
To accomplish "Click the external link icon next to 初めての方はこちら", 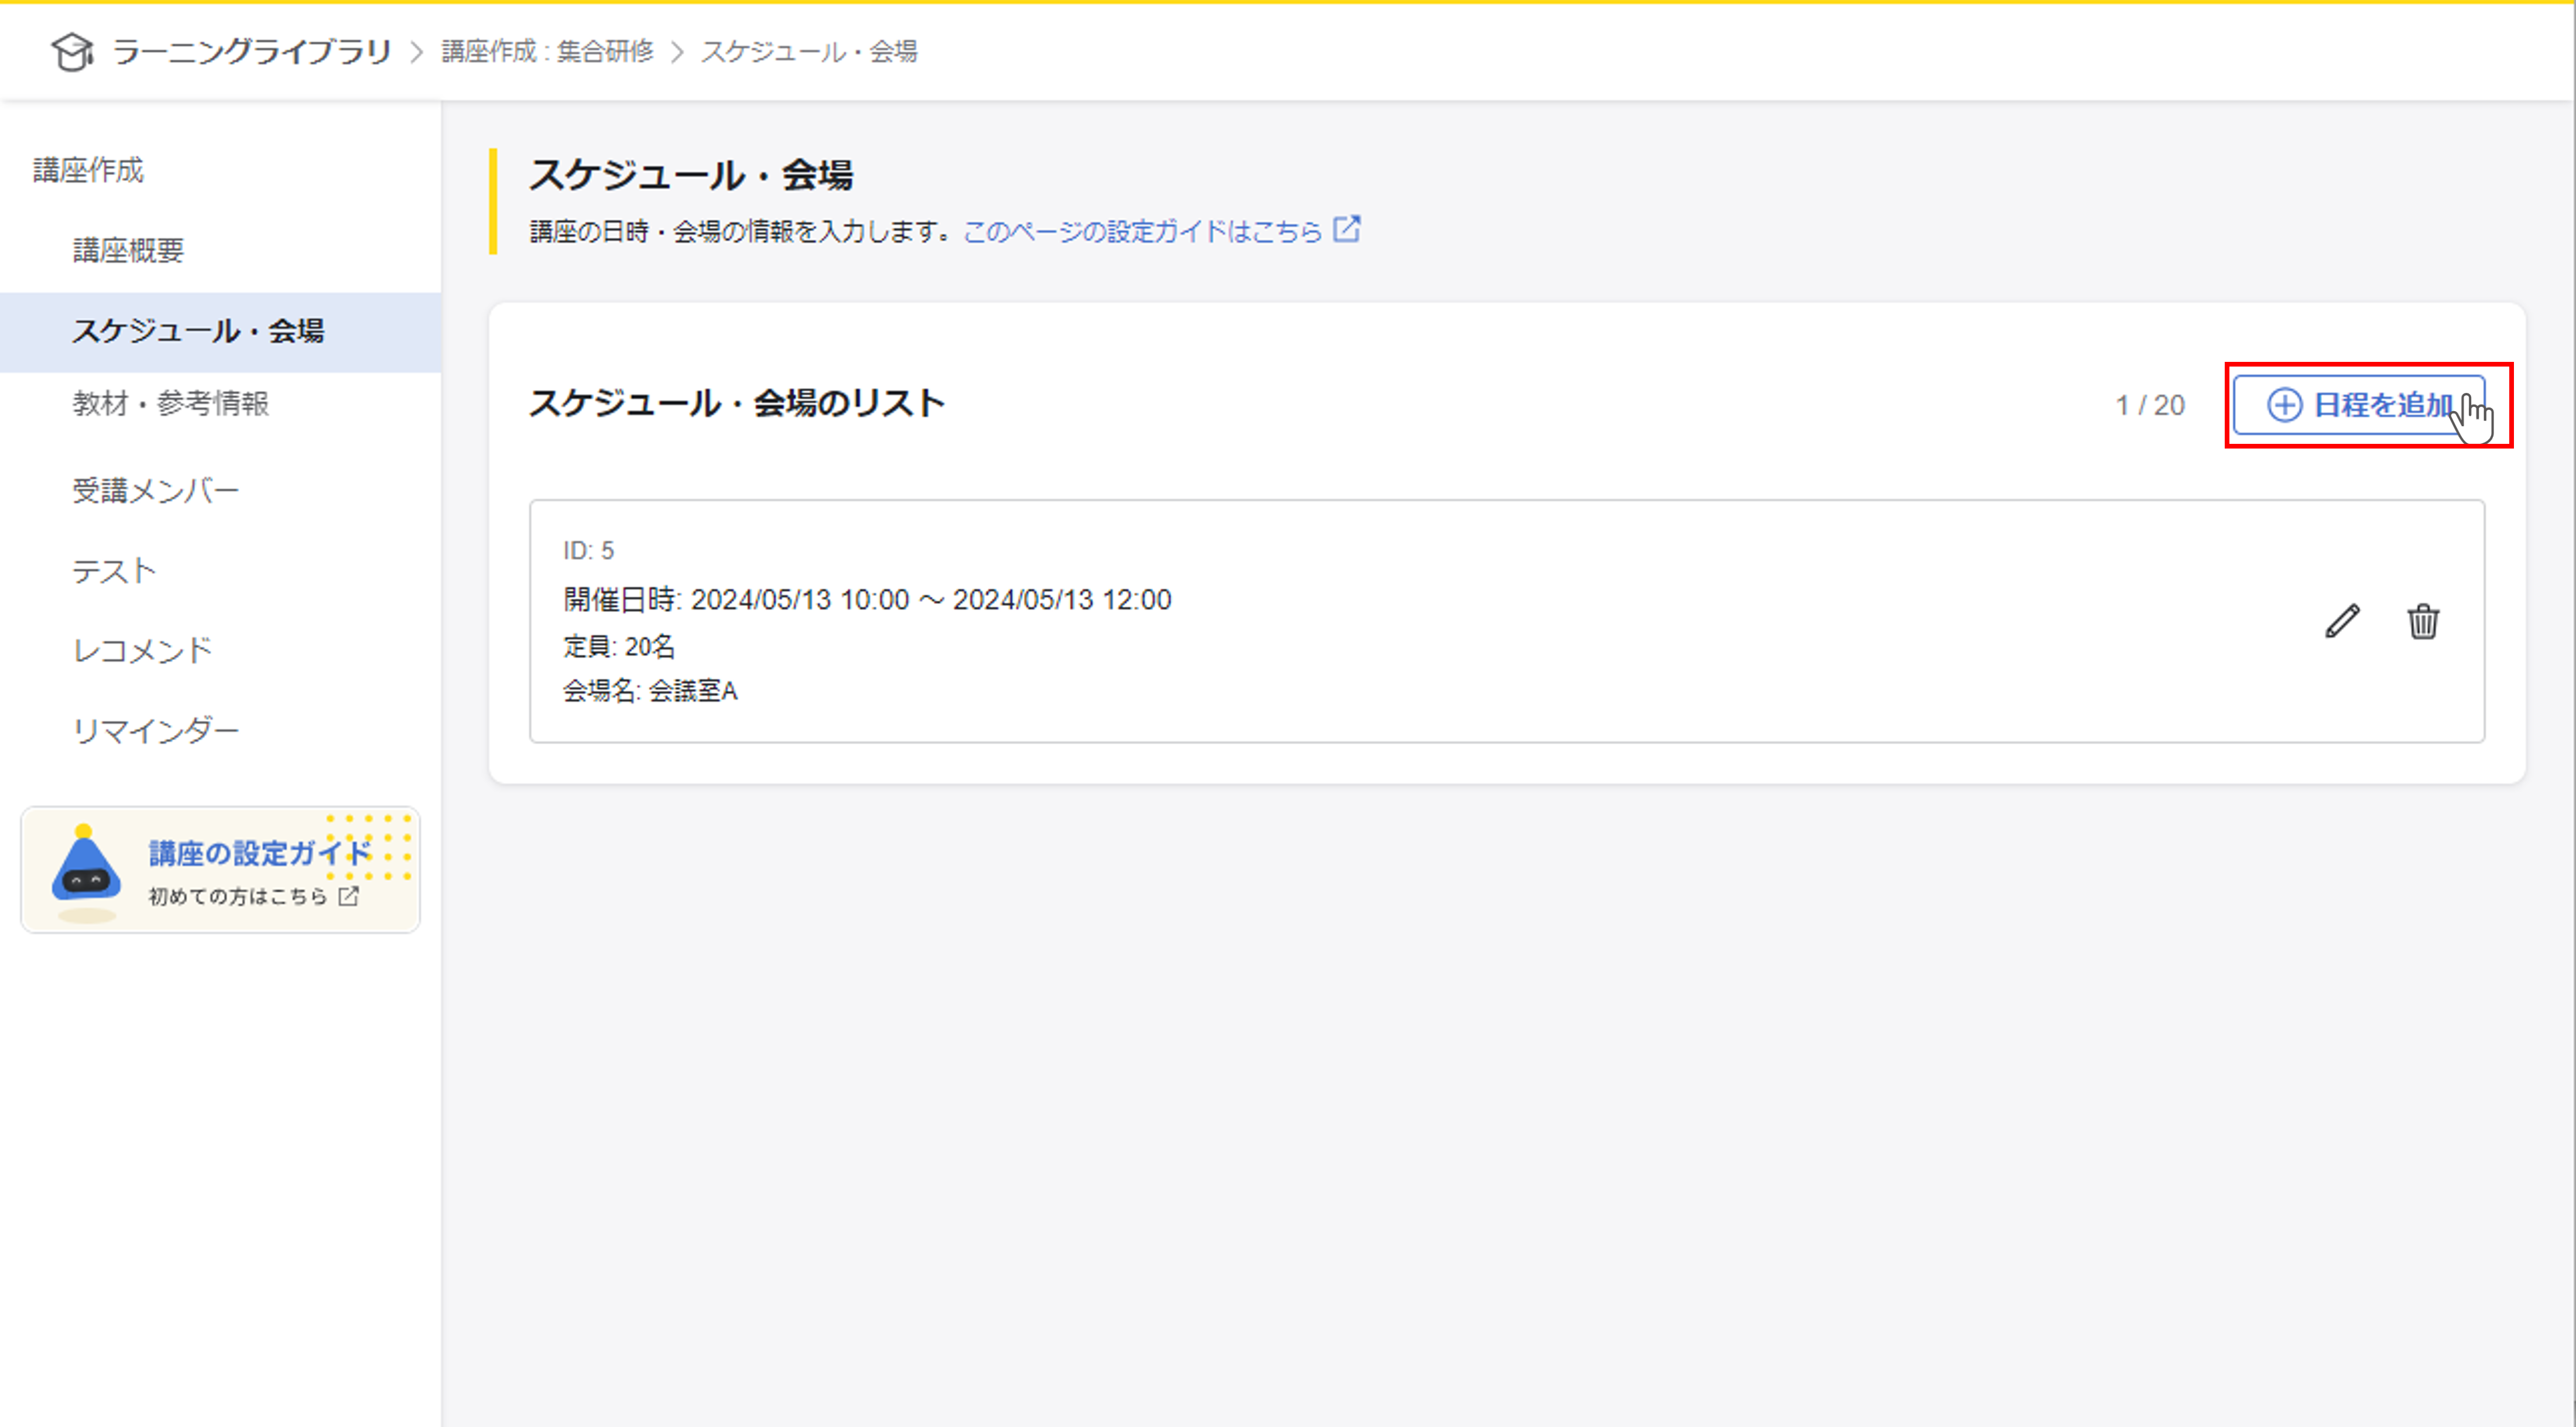I will [x=348, y=896].
